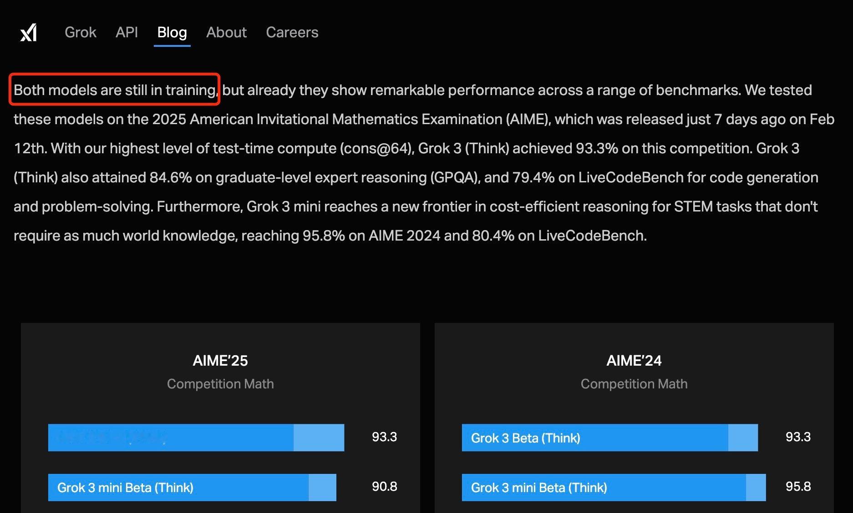Select Grok 3 mini Beta (Think) bar in AIME'24

pyautogui.click(x=614, y=488)
